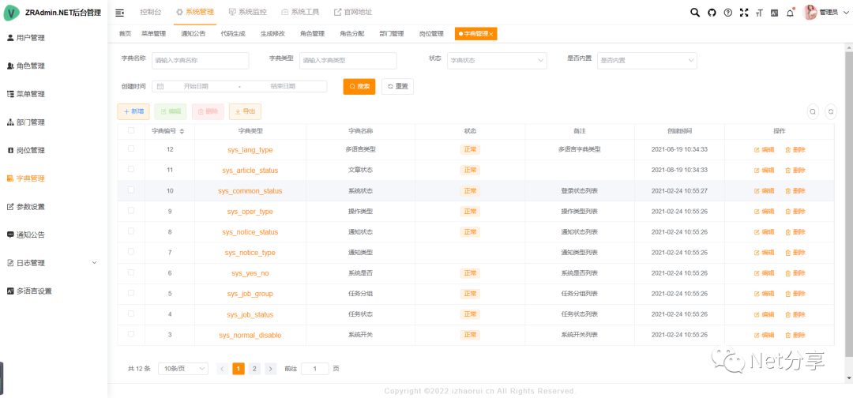Image resolution: width=853 pixels, height=398 pixels.
Task: Check the sys_oper_type row checkbox
Action: [131, 210]
